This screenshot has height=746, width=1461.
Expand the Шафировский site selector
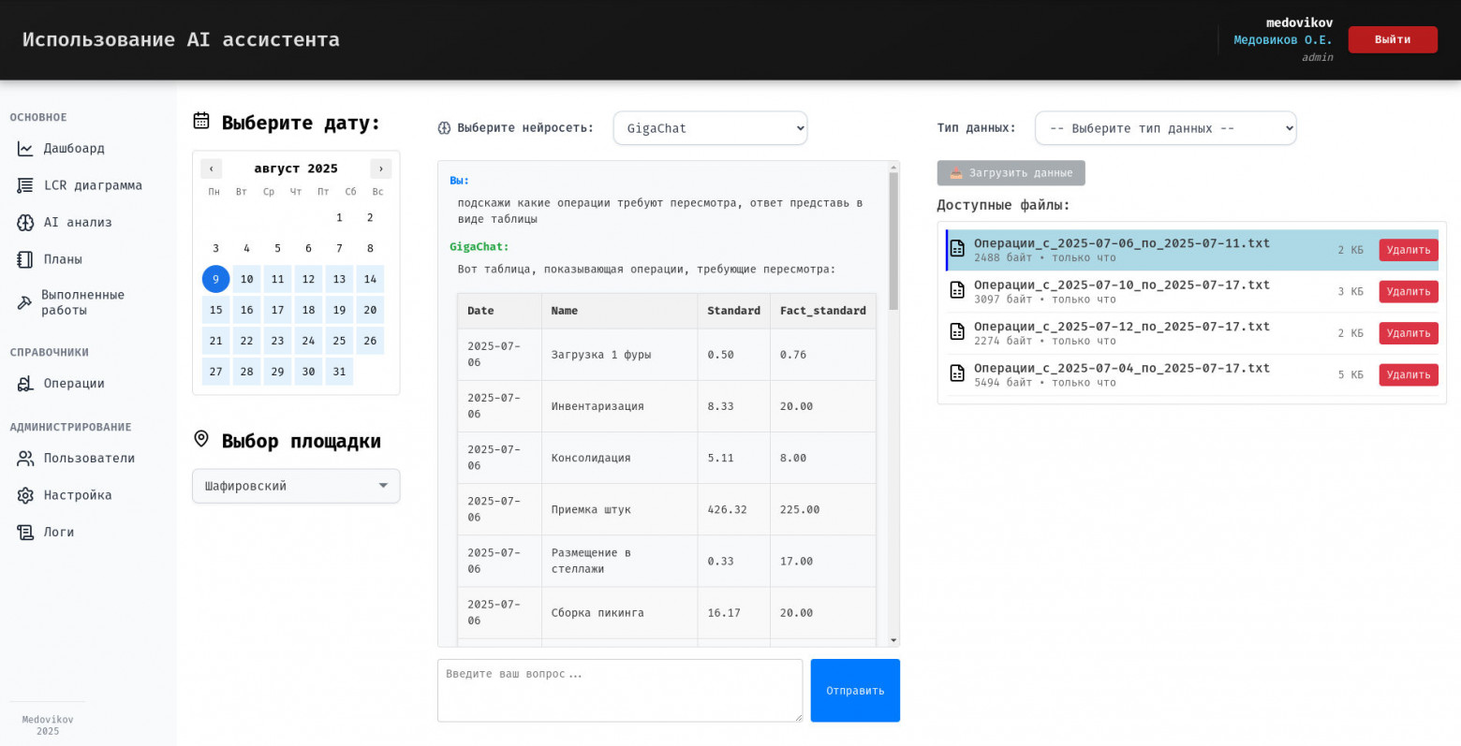[296, 486]
